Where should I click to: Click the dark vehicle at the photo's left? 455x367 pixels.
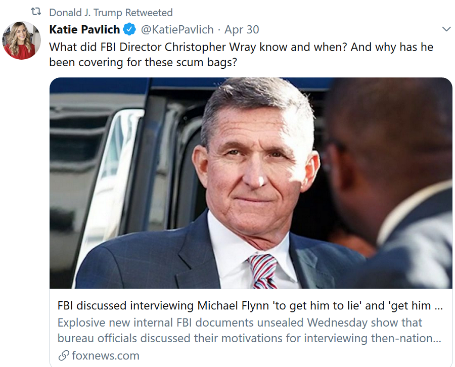click(x=101, y=167)
